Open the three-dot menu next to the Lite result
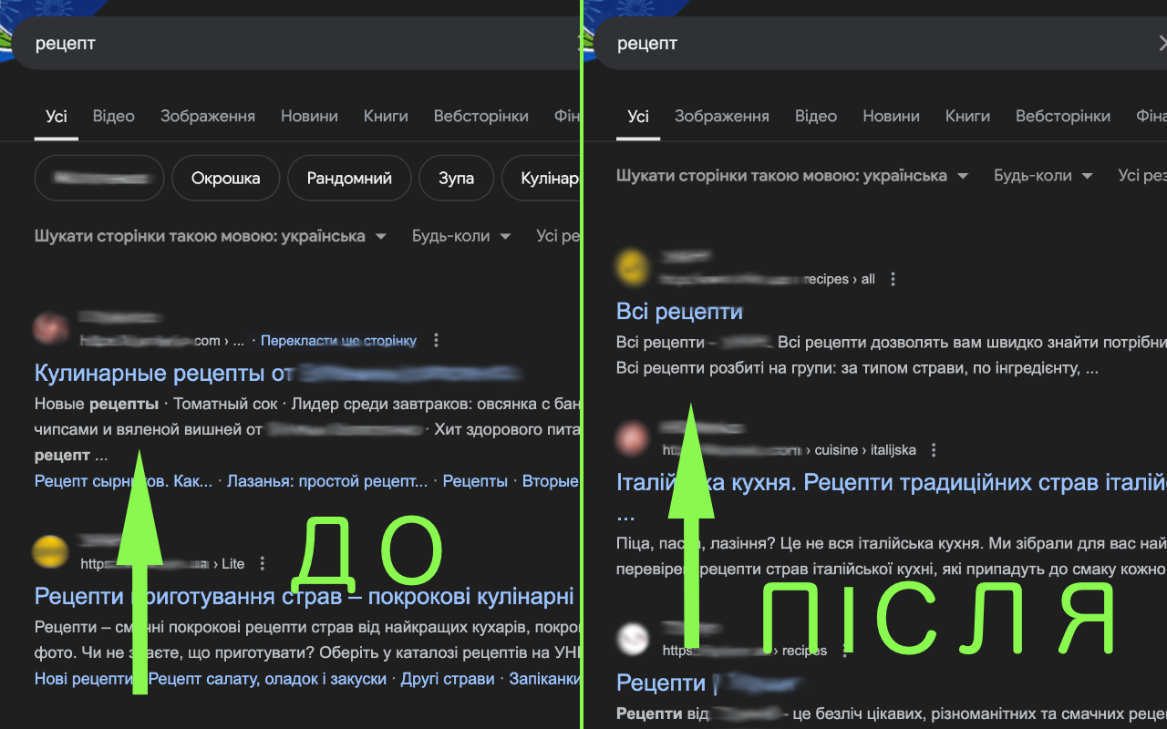This screenshot has height=729, width=1167. click(x=262, y=563)
